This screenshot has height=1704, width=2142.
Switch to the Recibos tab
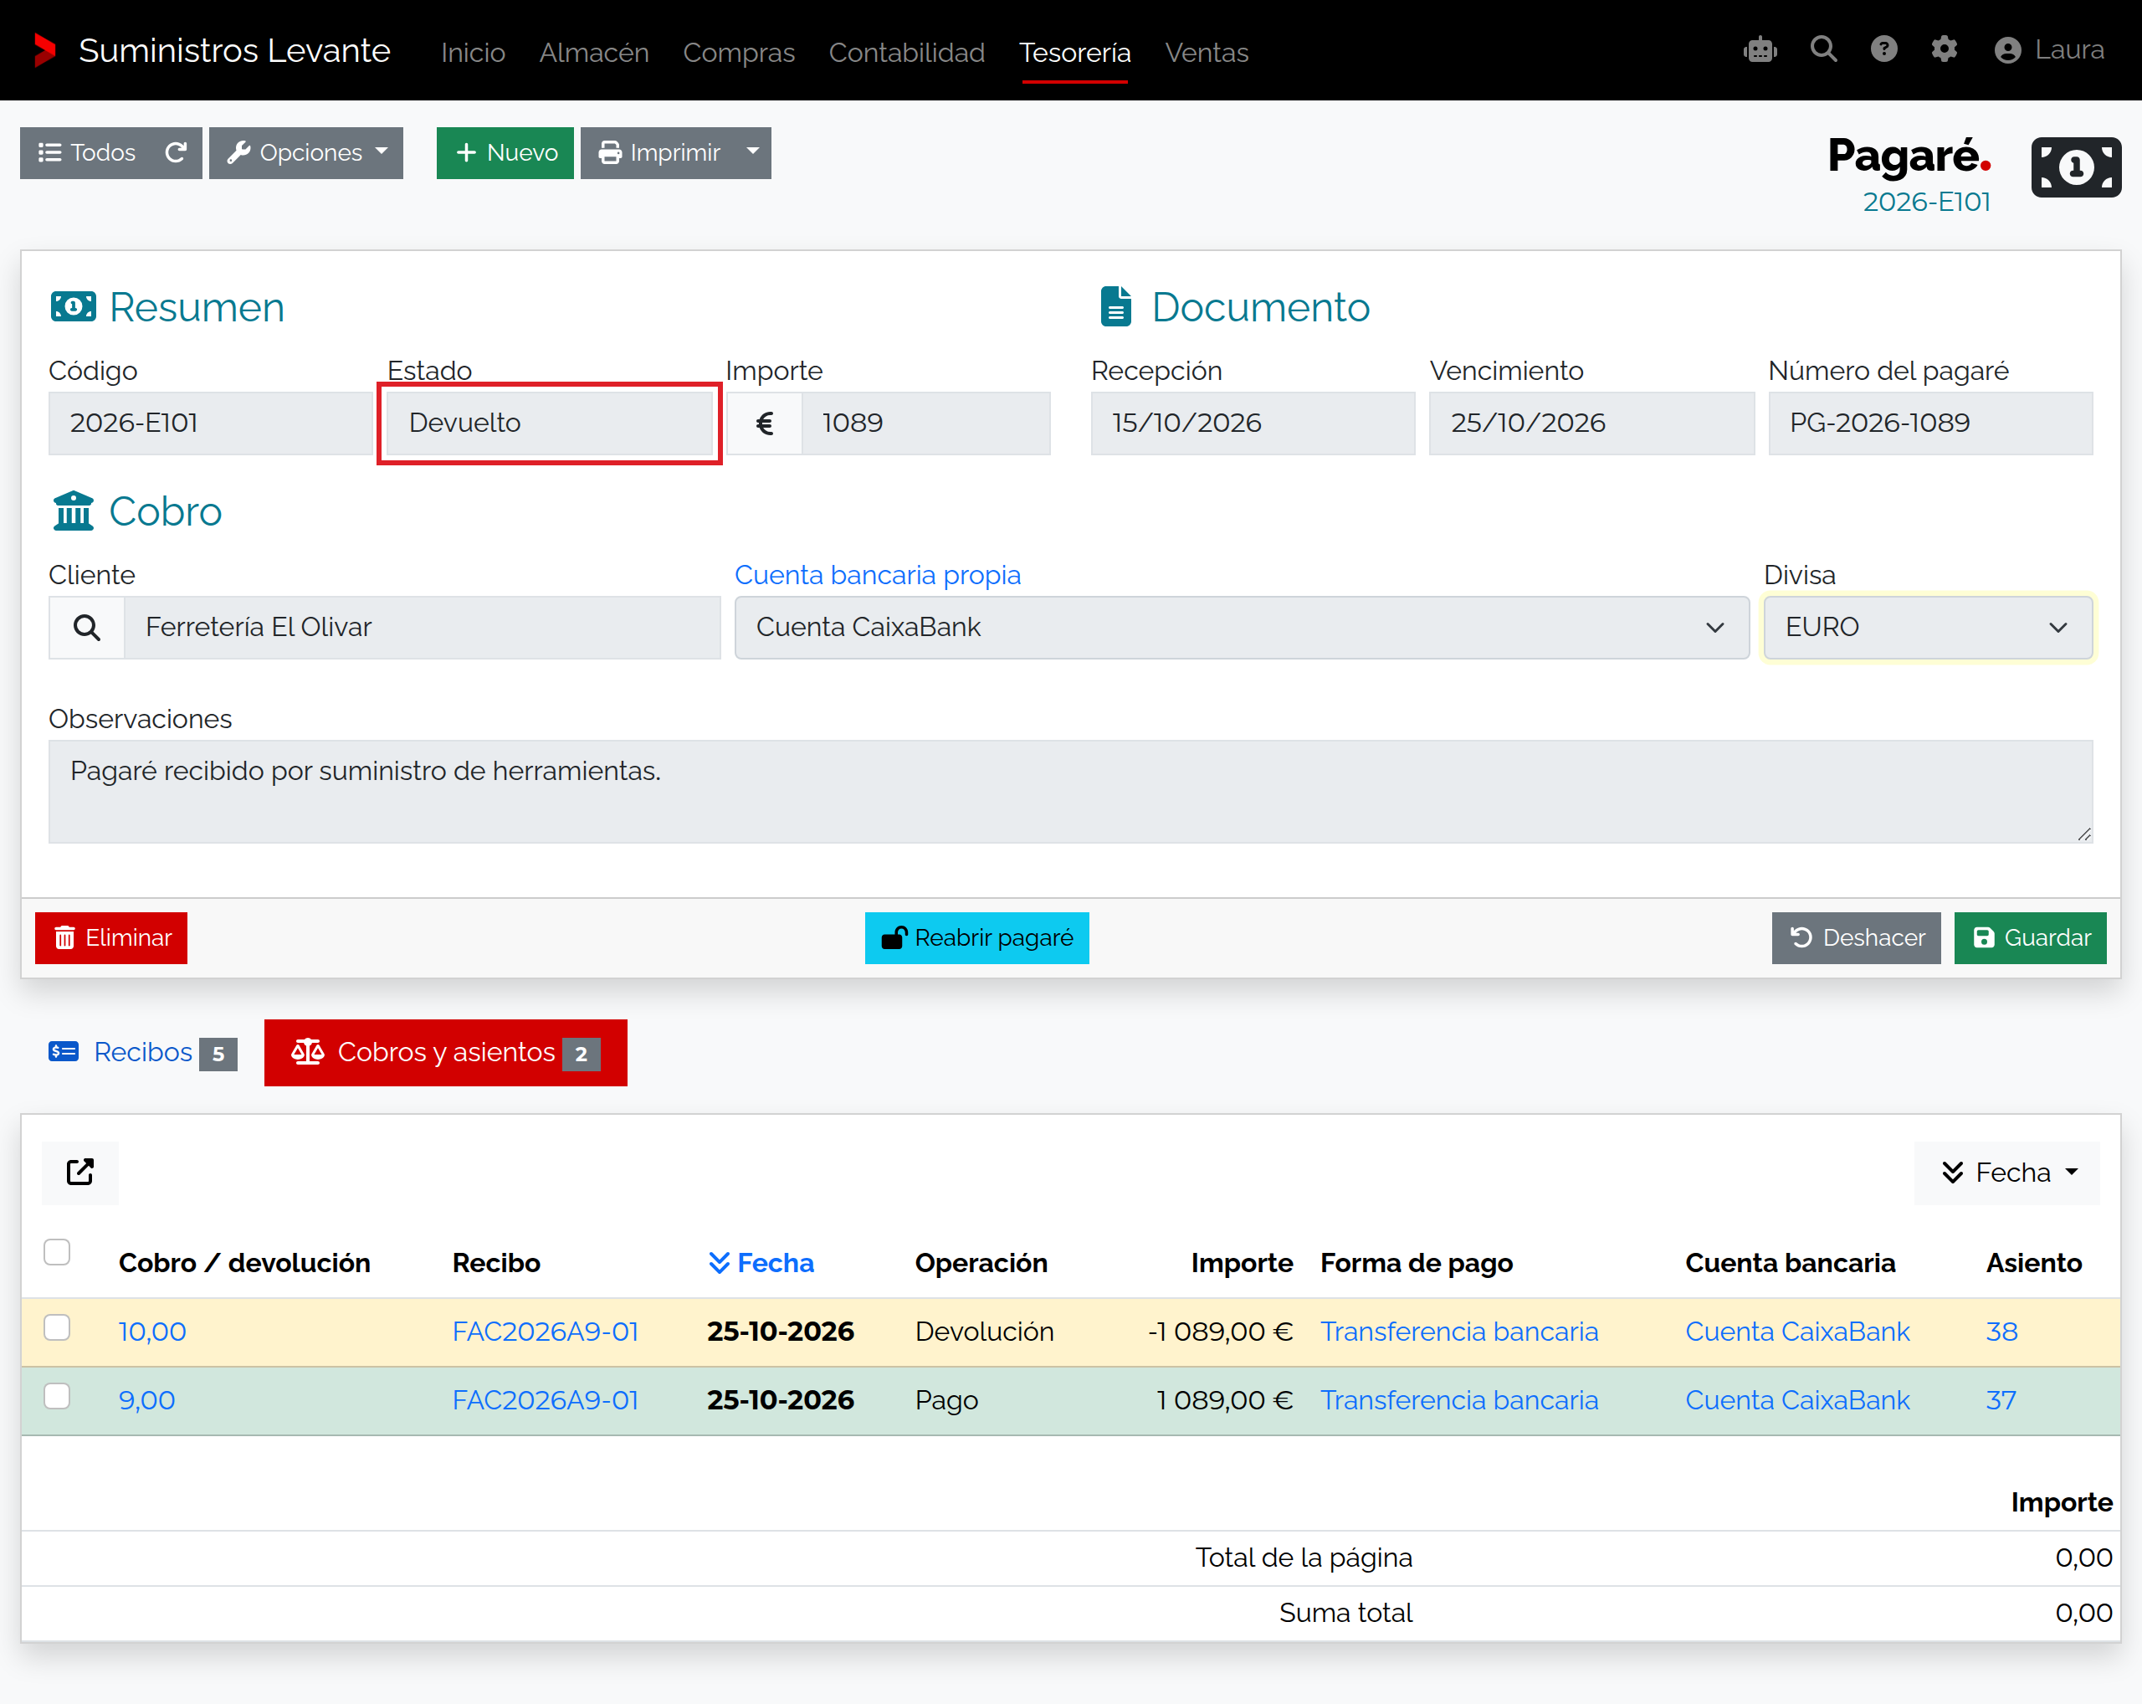click(x=143, y=1052)
